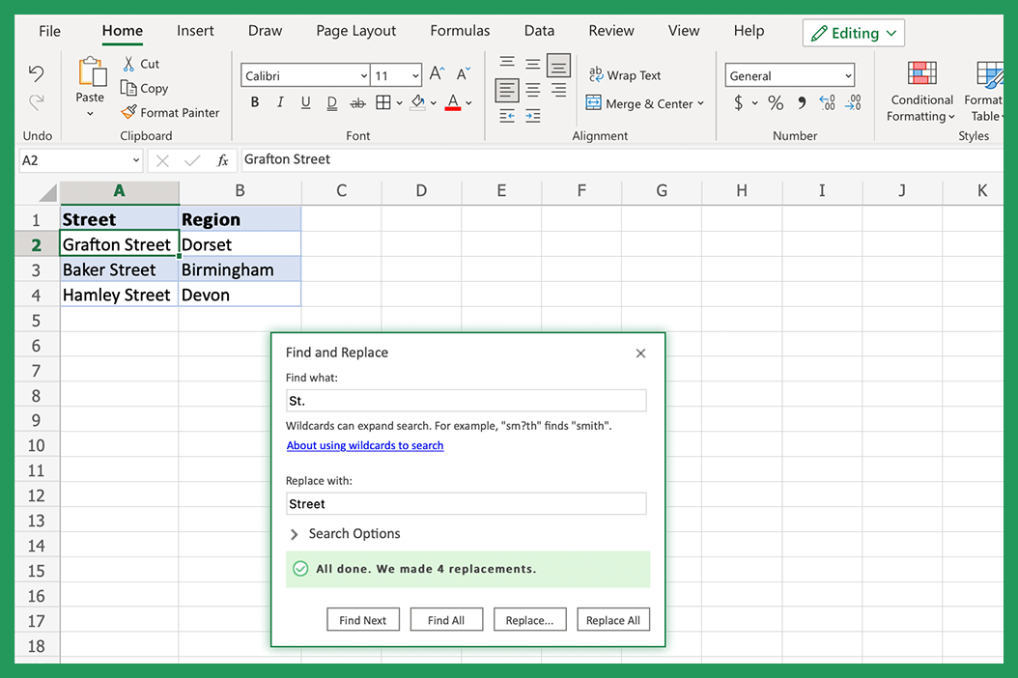
Task: Toggle bold formatting
Action: click(254, 101)
